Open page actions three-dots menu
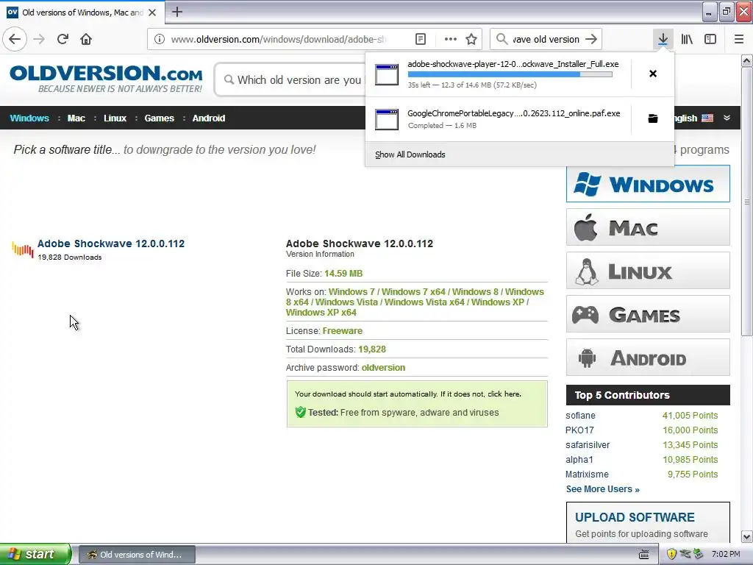This screenshot has height=565, width=753. (x=451, y=39)
